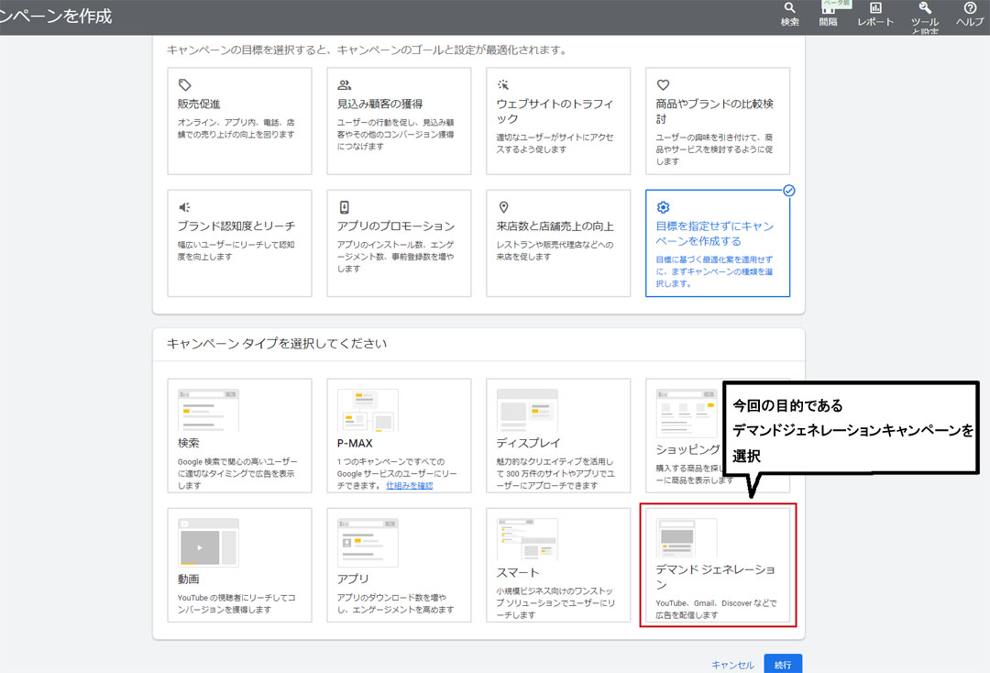Image resolution: width=990 pixels, height=673 pixels.
Task: Click the people icon for 見込み顧客の獲得
Action: tap(345, 84)
